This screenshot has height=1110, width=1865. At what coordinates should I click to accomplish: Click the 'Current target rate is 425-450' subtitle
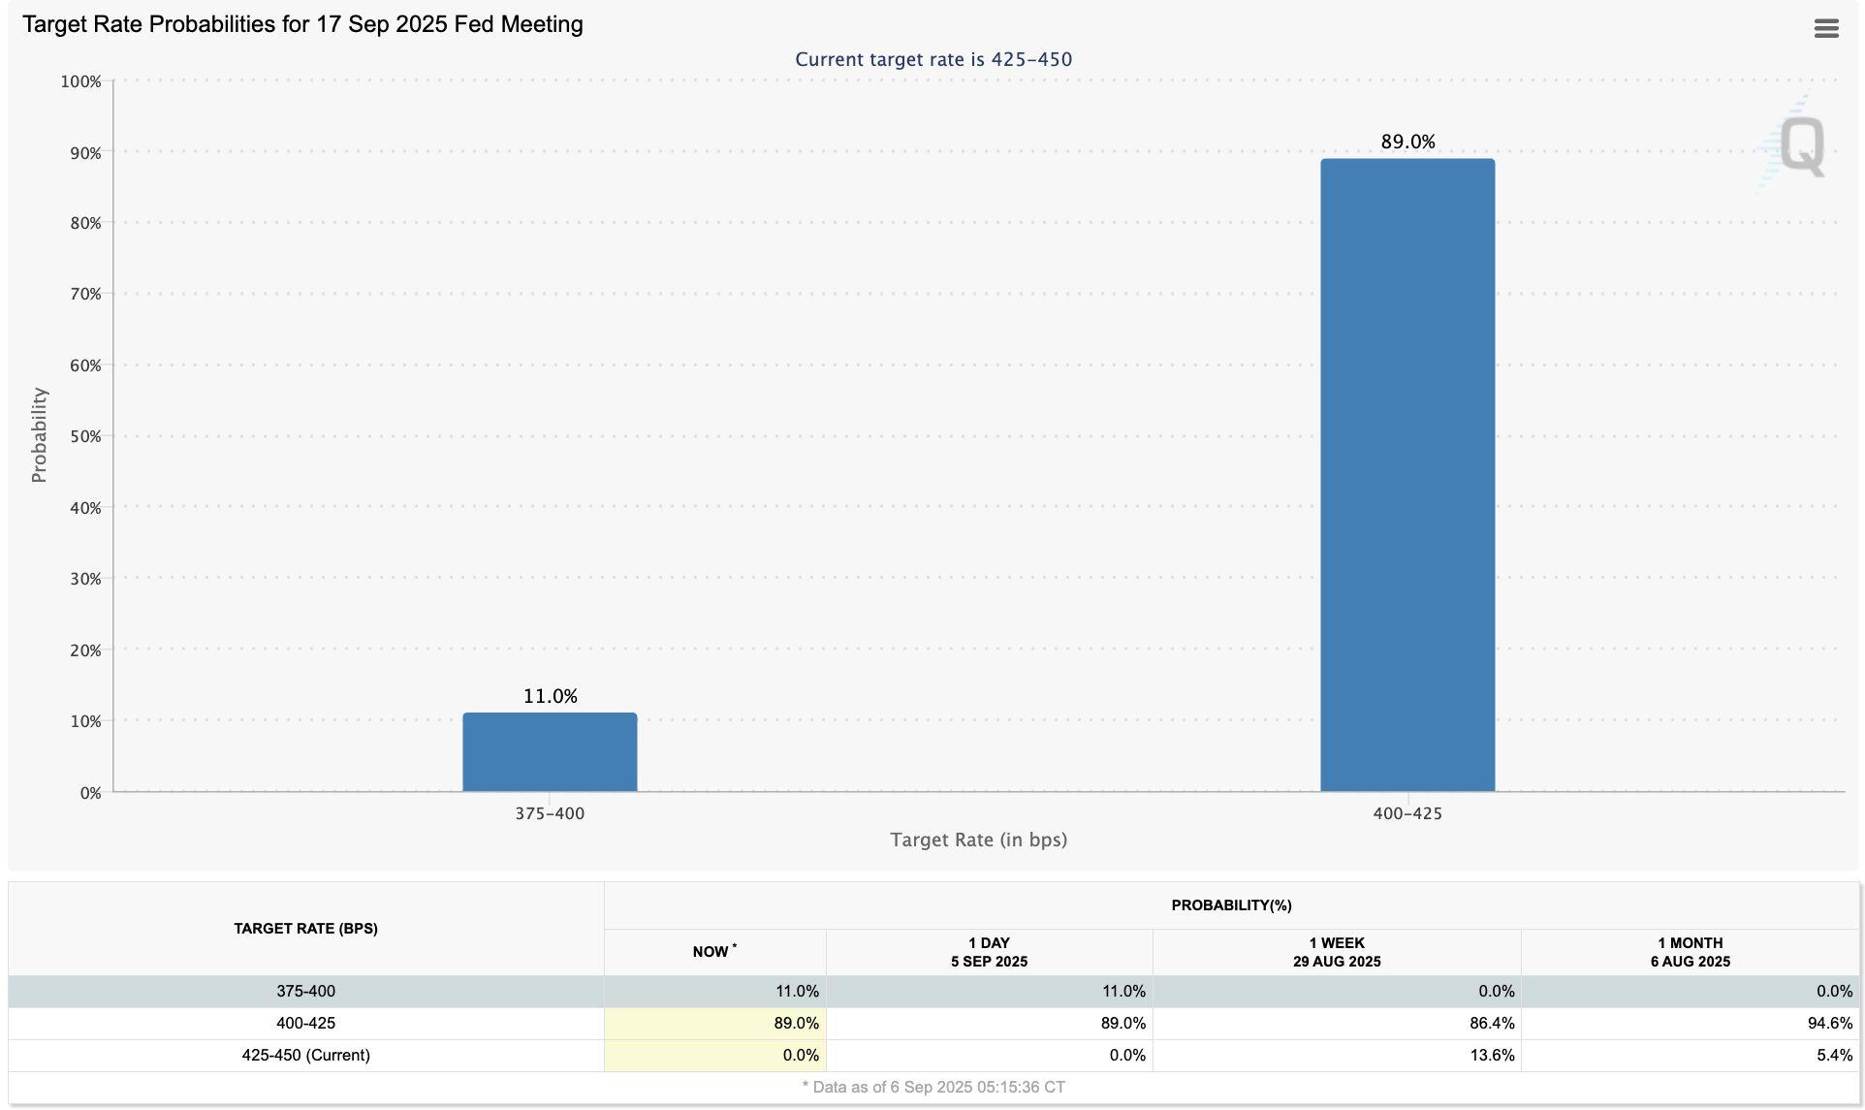[933, 60]
